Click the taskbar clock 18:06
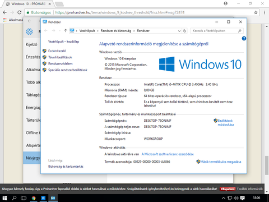This screenshot has width=269, height=202. pyautogui.click(x=257, y=198)
